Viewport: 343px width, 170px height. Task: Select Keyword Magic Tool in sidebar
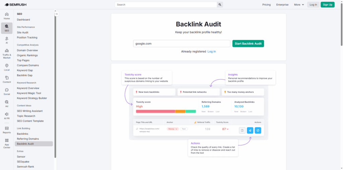click(x=29, y=93)
